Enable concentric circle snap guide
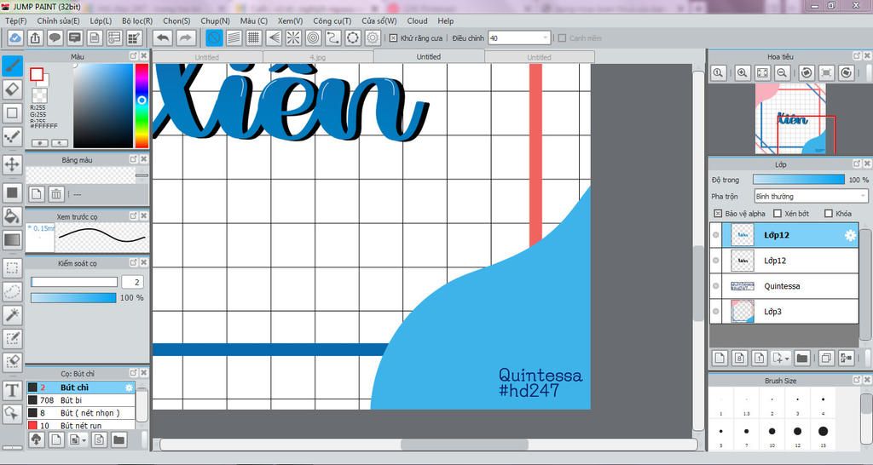Image resolution: width=873 pixels, height=465 pixels. [x=314, y=37]
